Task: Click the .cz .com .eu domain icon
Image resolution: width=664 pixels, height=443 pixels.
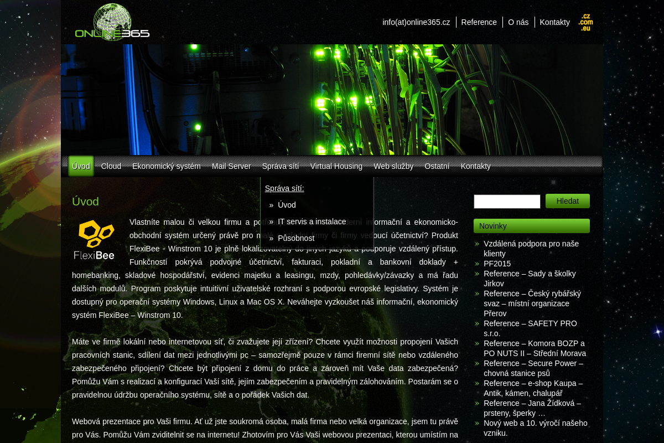Action: (x=585, y=22)
